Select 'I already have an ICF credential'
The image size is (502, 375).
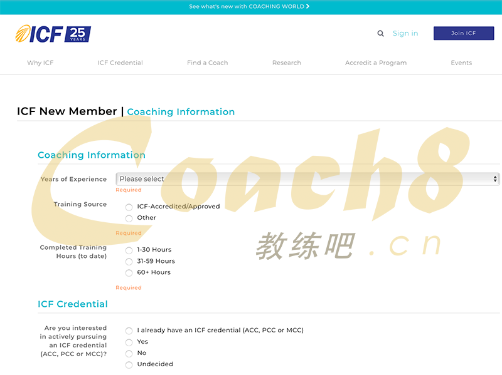click(x=129, y=331)
